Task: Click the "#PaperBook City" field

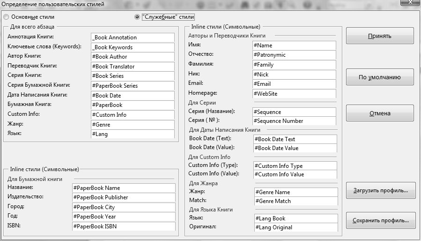Action: 124,207
